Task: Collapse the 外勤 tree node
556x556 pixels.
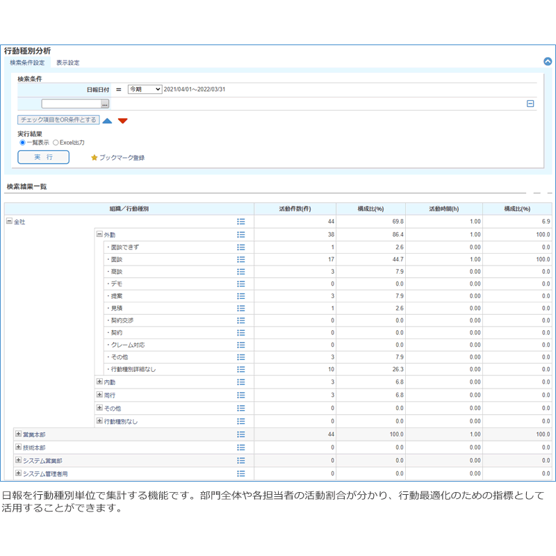Action: click(x=99, y=235)
